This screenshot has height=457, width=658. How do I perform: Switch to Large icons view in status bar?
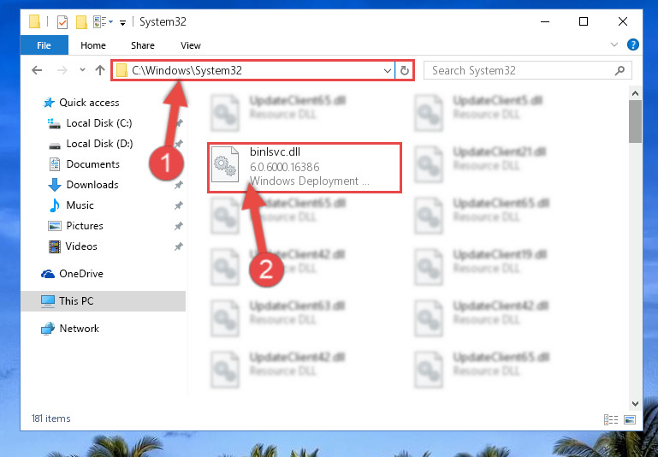pos(630,419)
